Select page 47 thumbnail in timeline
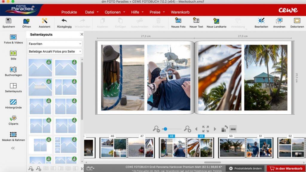306x172 pixels. point(141,148)
